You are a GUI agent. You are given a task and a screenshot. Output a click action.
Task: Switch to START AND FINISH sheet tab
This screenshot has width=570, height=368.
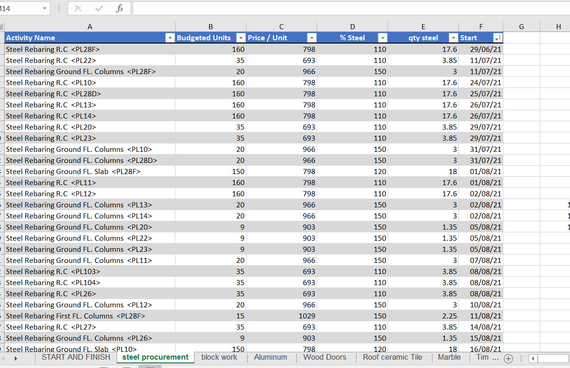(x=76, y=357)
